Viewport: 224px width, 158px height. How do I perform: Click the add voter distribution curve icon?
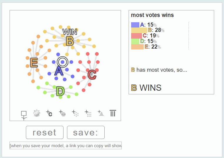(101, 113)
